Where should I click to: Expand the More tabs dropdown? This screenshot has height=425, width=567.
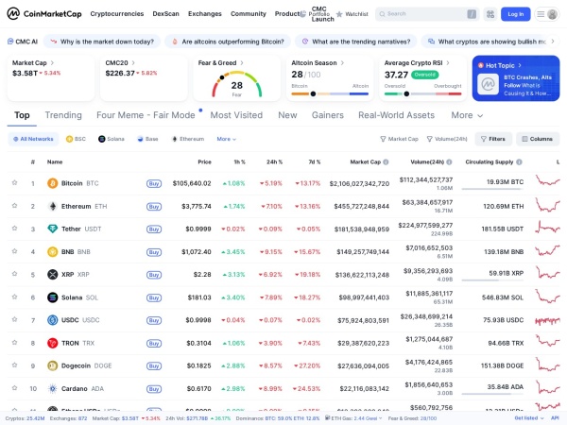(x=468, y=115)
